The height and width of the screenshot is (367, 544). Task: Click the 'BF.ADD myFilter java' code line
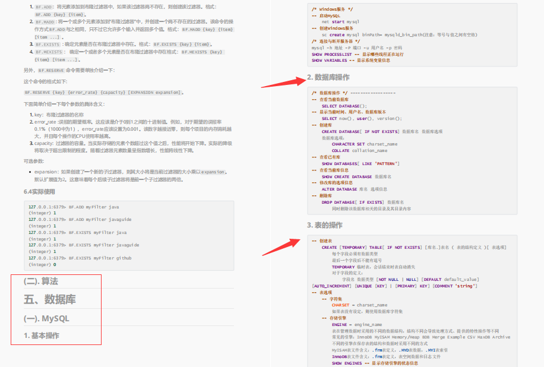pyautogui.click(x=74, y=207)
